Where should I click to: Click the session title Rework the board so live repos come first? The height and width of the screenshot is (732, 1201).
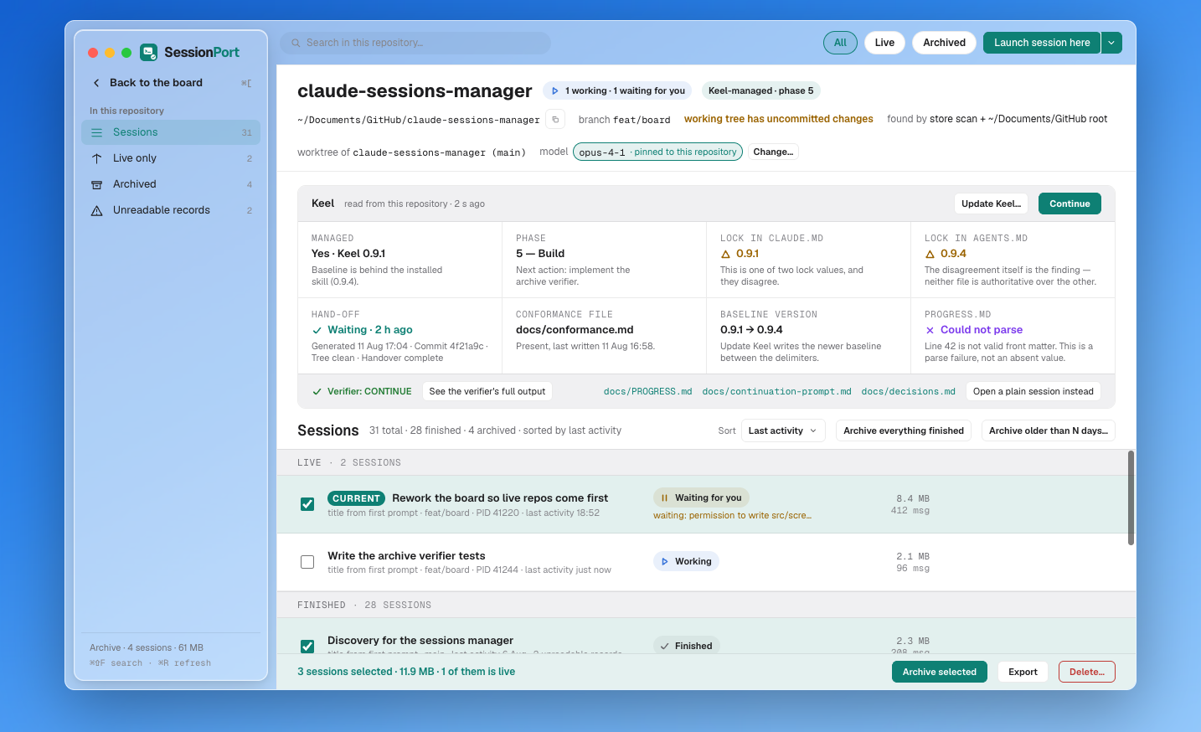click(x=500, y=497)
